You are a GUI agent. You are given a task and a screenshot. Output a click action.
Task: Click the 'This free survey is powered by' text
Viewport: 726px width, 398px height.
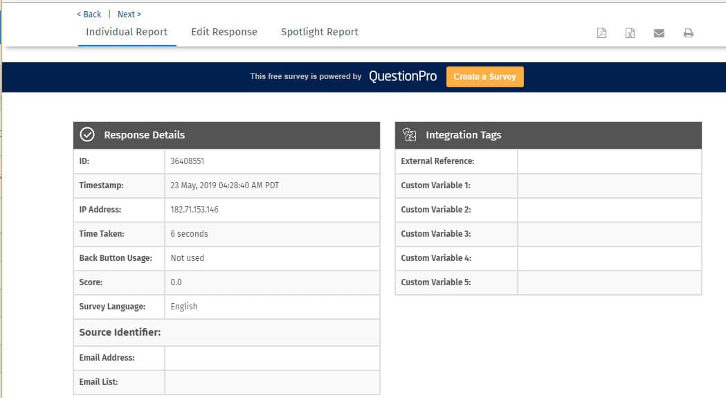306,76
